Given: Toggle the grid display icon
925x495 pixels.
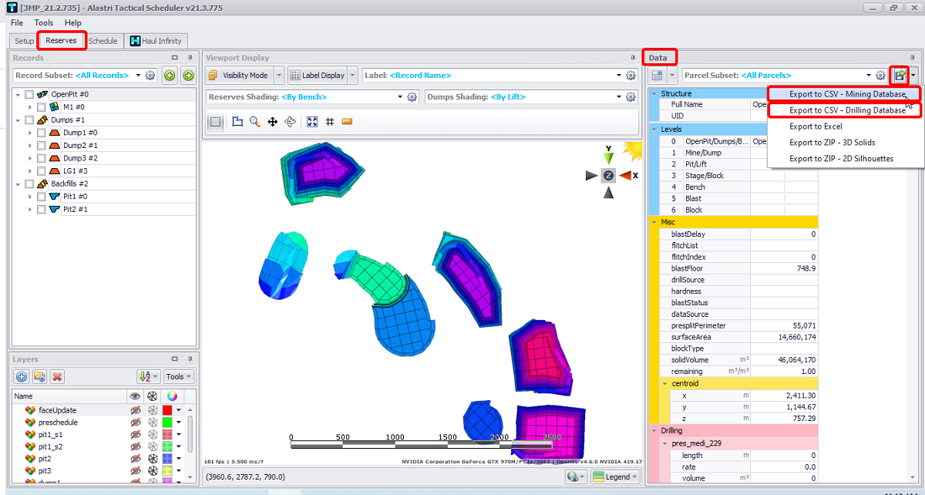Looking at the screenshot, I should click(329, 122).
